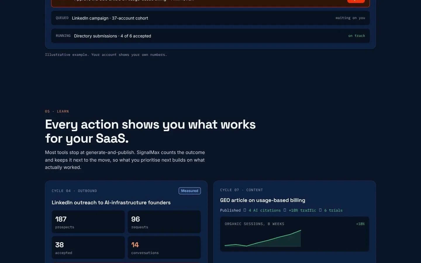This screenshot has height=263, width=421.
Task: Click the "CYCLE 04 · OUTBOUND" label
Action: point(74,191)
